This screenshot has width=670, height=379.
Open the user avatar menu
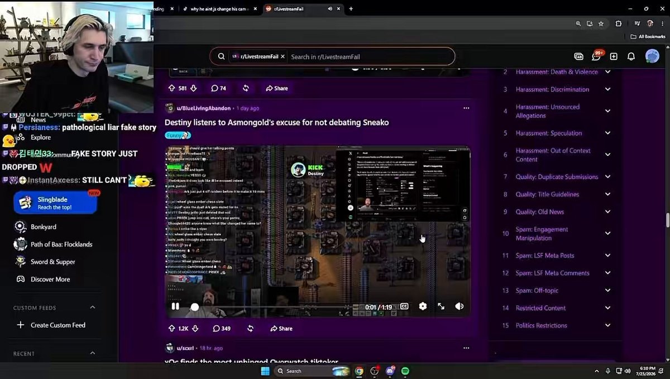pos(652,56)
